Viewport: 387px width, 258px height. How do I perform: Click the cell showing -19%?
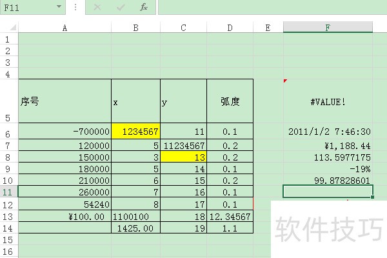tap(328, 168)
